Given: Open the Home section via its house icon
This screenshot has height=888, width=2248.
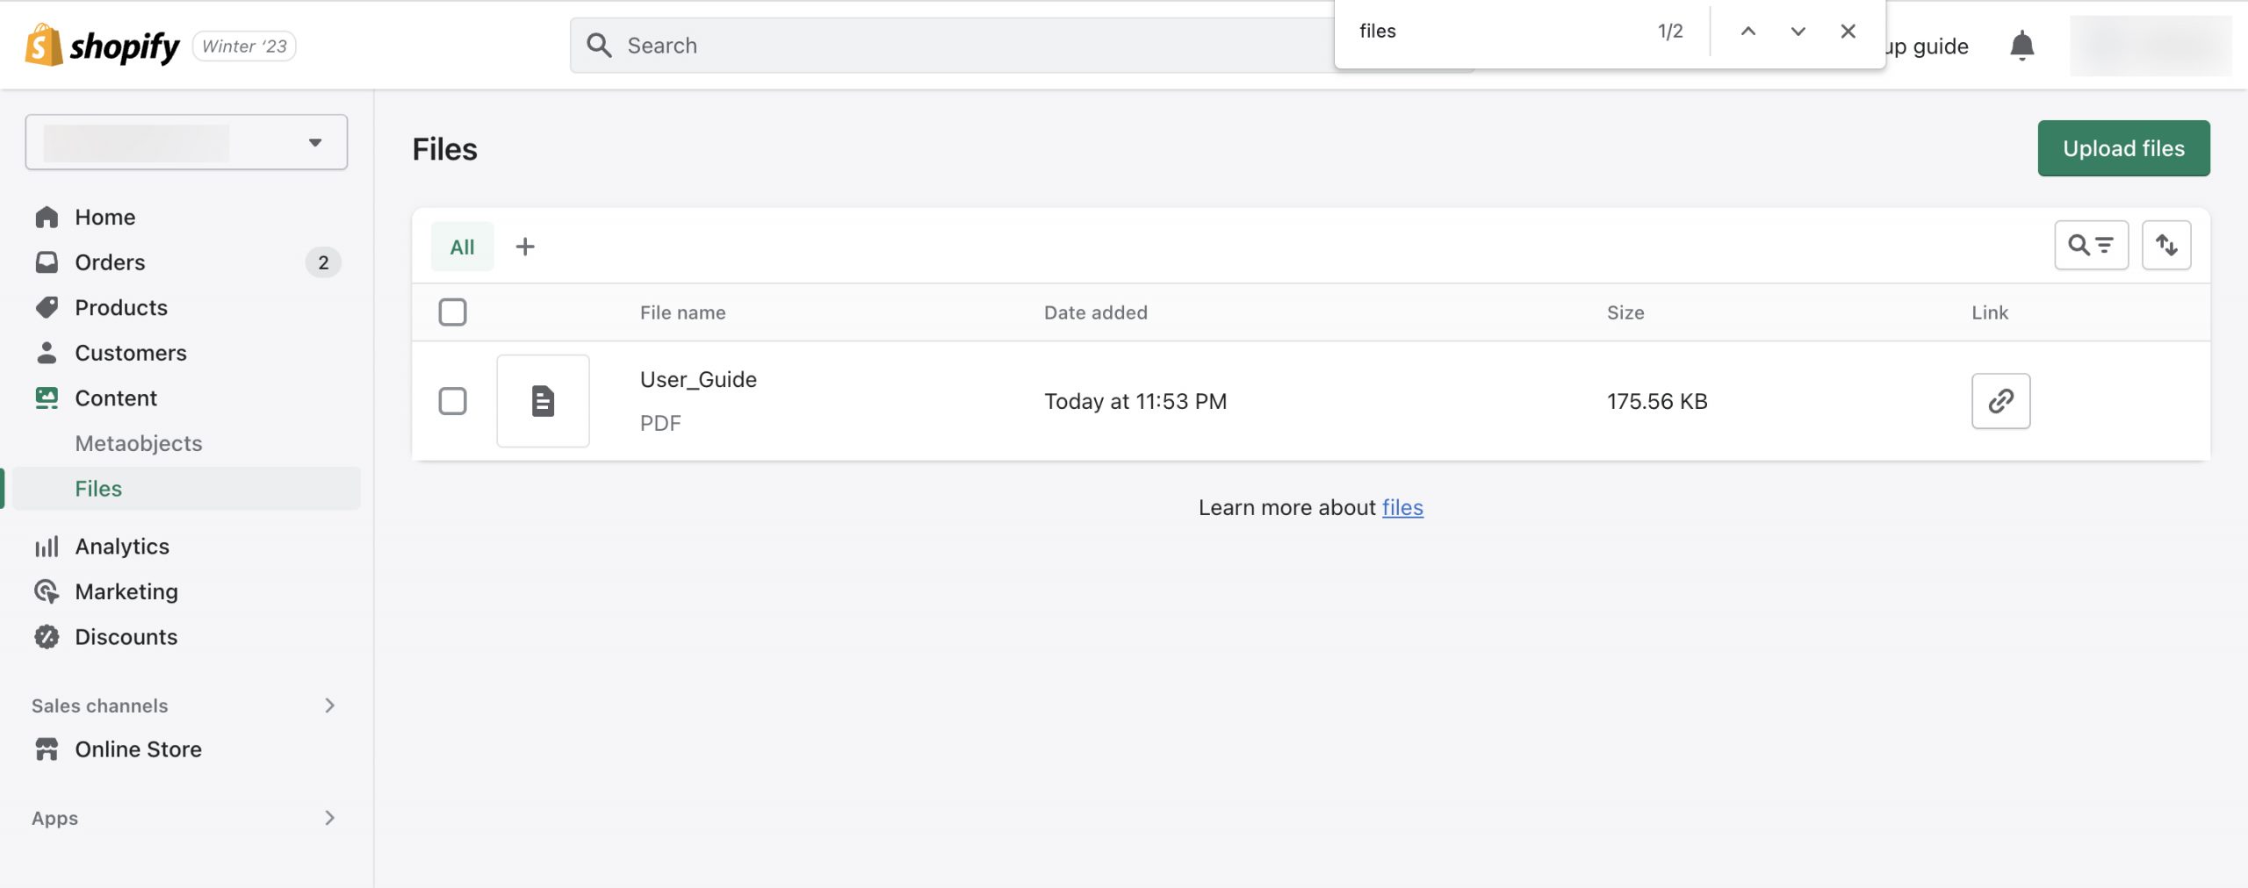Looking at the screenshot, I should click(x=48, y=217).
